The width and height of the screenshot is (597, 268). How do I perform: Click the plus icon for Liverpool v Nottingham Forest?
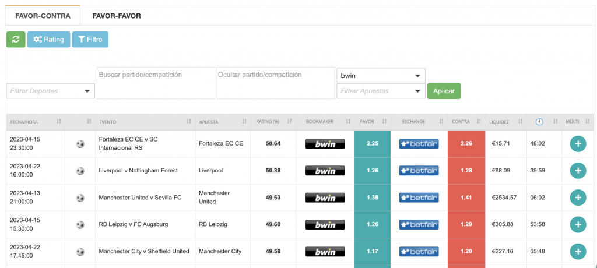click(577, 171)
